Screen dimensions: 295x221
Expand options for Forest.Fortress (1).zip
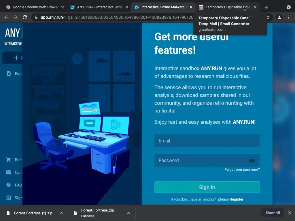pyautogui.click(x=61, y=213)
